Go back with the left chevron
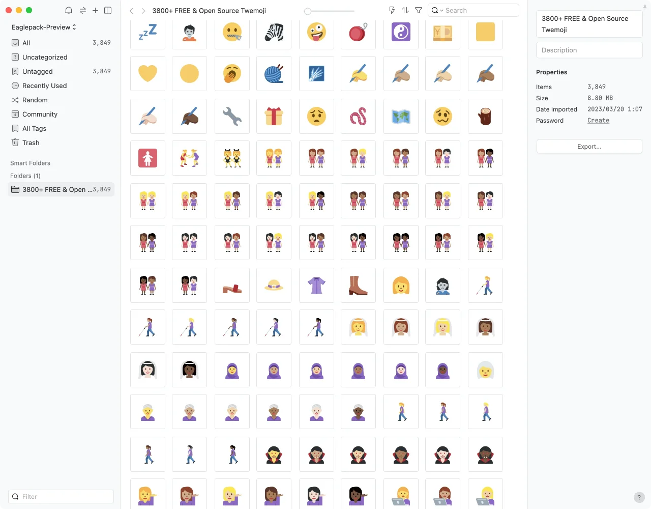The height and width of the screenshot is (509, 651). [131, 11]
